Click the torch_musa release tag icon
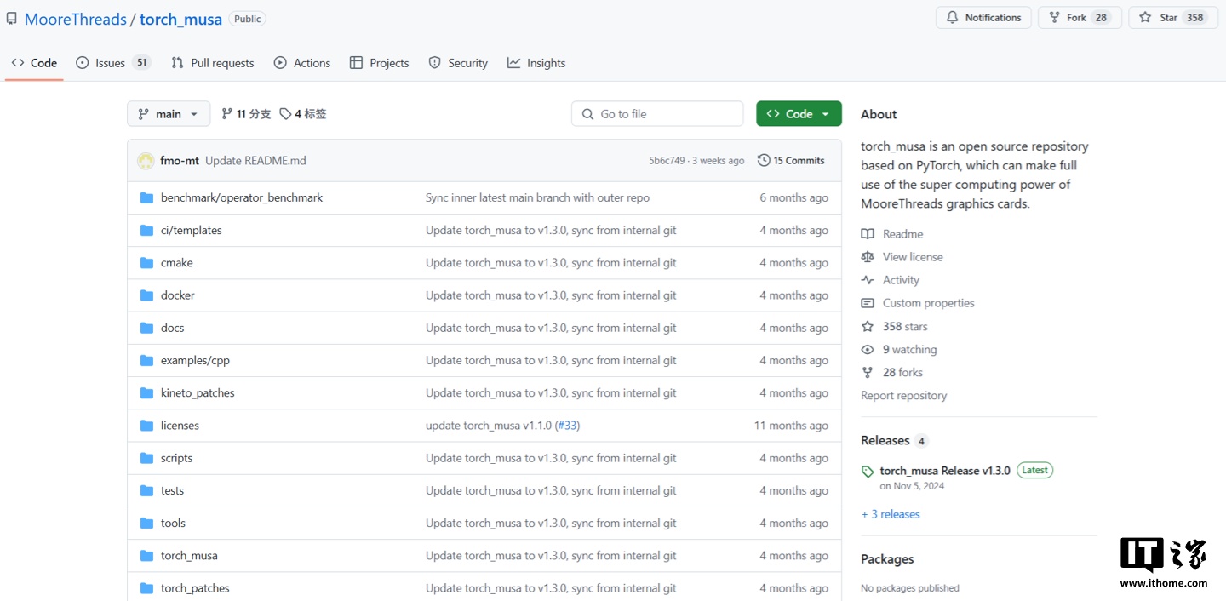The width and height of the screenshot is (1226, 601). pos(868,472)
